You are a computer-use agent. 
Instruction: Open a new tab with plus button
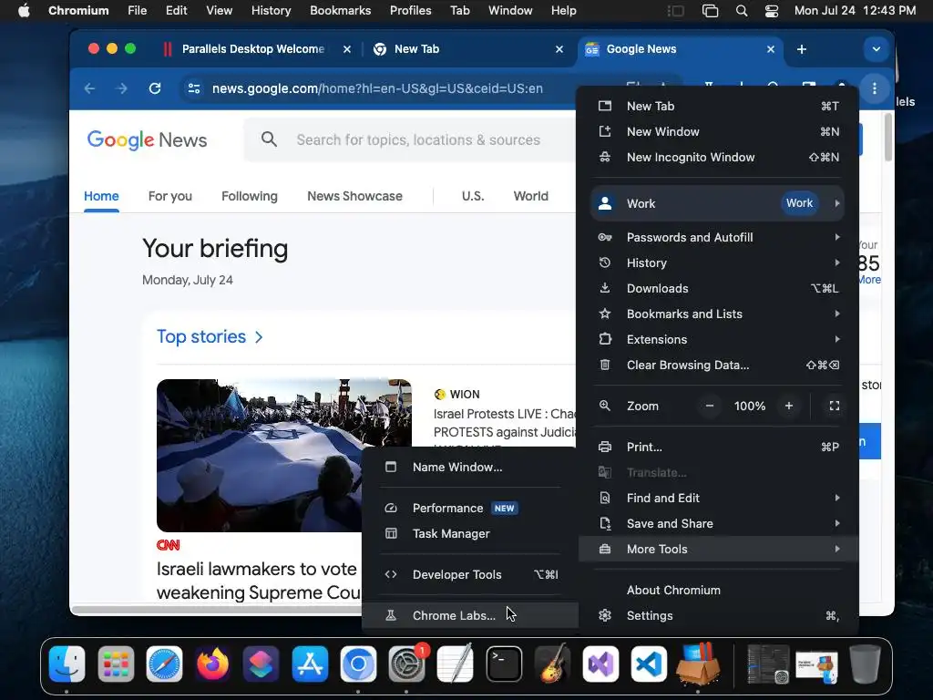(802, 49)
